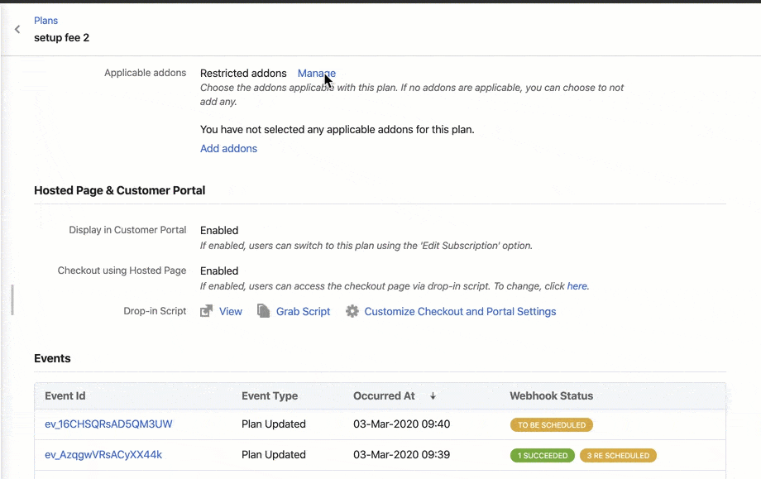Open Manage for restricted addons
Screen dimensions: 761x479
click(316, 73)
